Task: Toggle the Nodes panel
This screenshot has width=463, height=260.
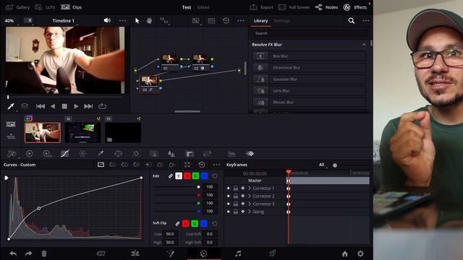Action: click(326, 7)
